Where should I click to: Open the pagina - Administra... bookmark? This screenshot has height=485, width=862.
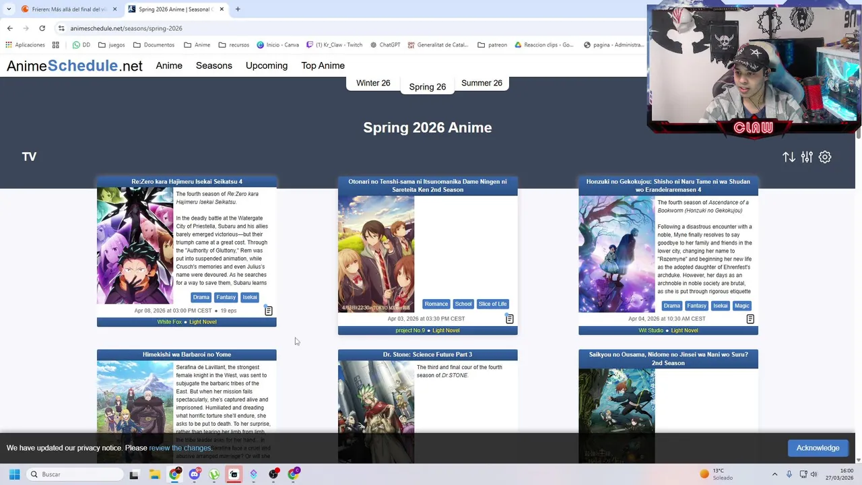point(614,45)
